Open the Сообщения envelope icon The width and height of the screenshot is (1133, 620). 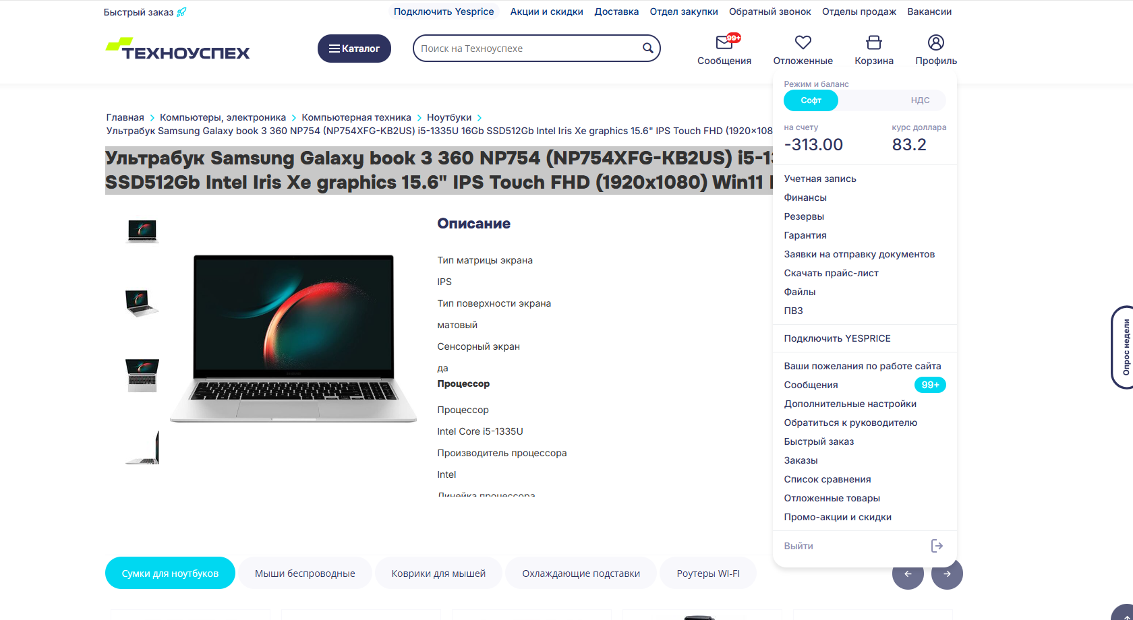pos(725,42)
